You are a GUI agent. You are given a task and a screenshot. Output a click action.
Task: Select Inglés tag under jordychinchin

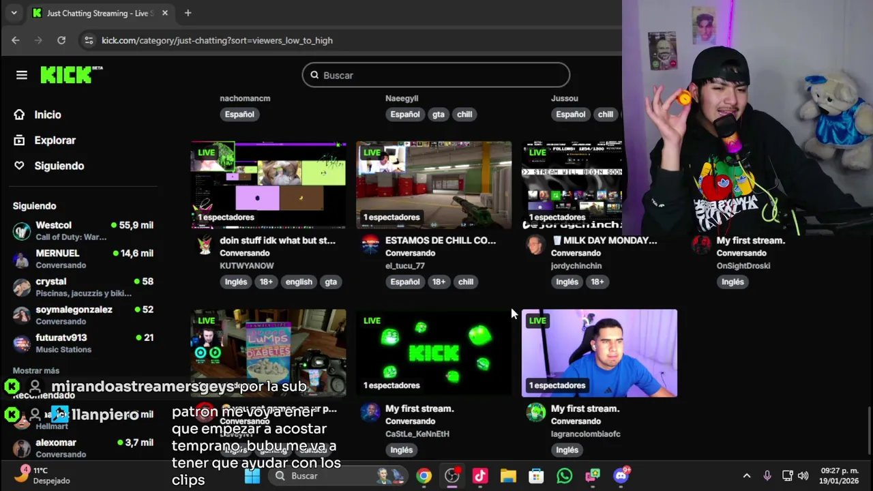[x=567, y=282]
